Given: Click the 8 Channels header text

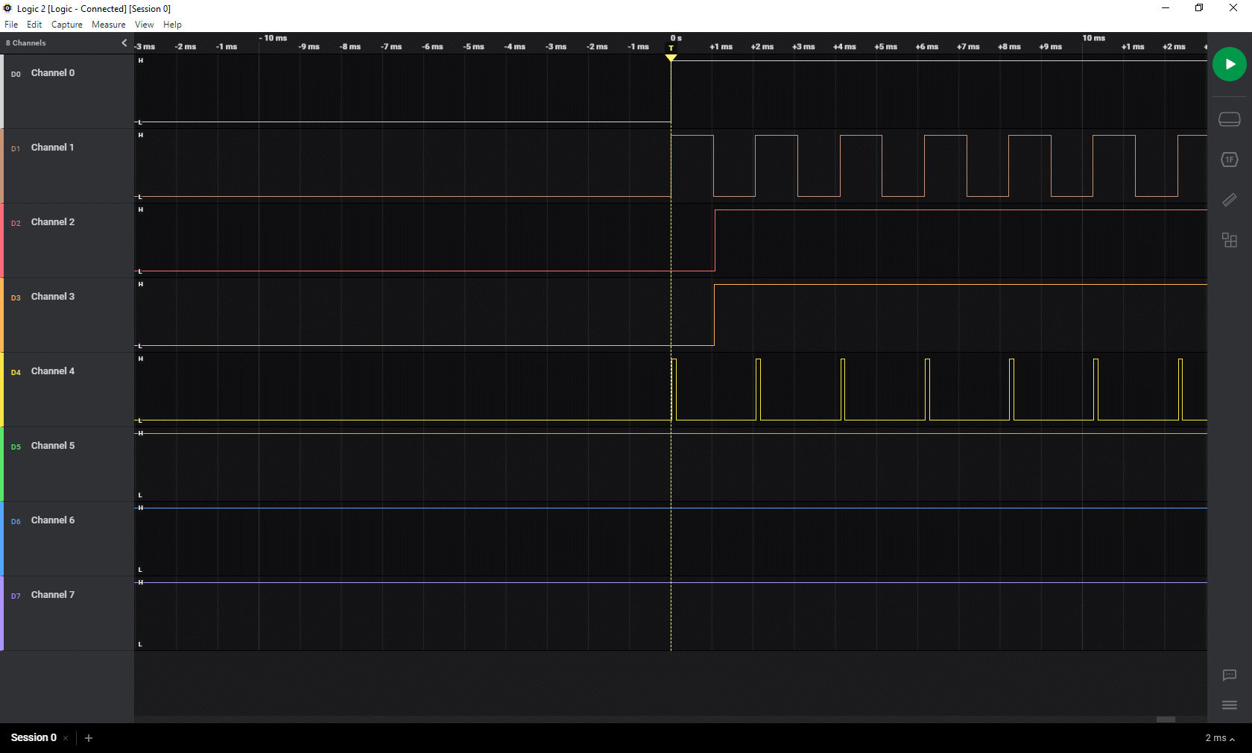Looking at the screenshot, I should 26,43.
